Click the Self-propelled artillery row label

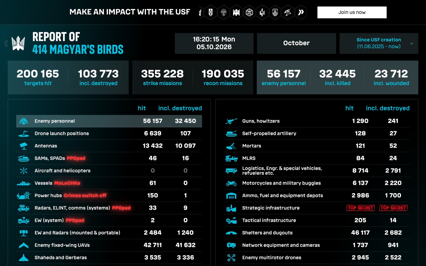click(269, 134)
